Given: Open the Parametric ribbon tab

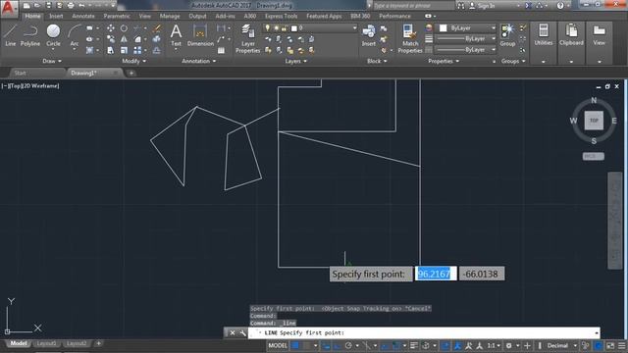Looking at the screenshot, I should click(117, 16).
